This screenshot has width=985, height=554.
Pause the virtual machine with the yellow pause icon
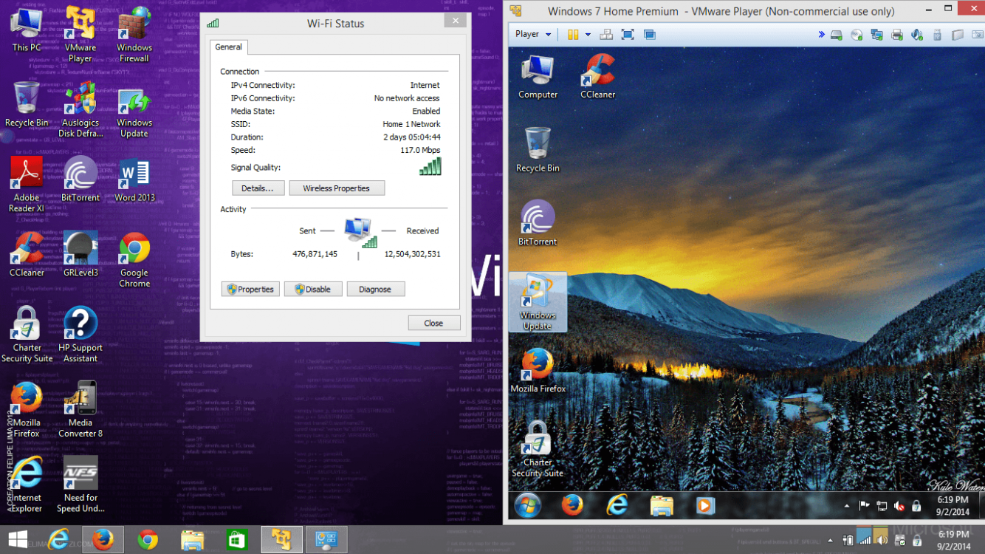573,34
